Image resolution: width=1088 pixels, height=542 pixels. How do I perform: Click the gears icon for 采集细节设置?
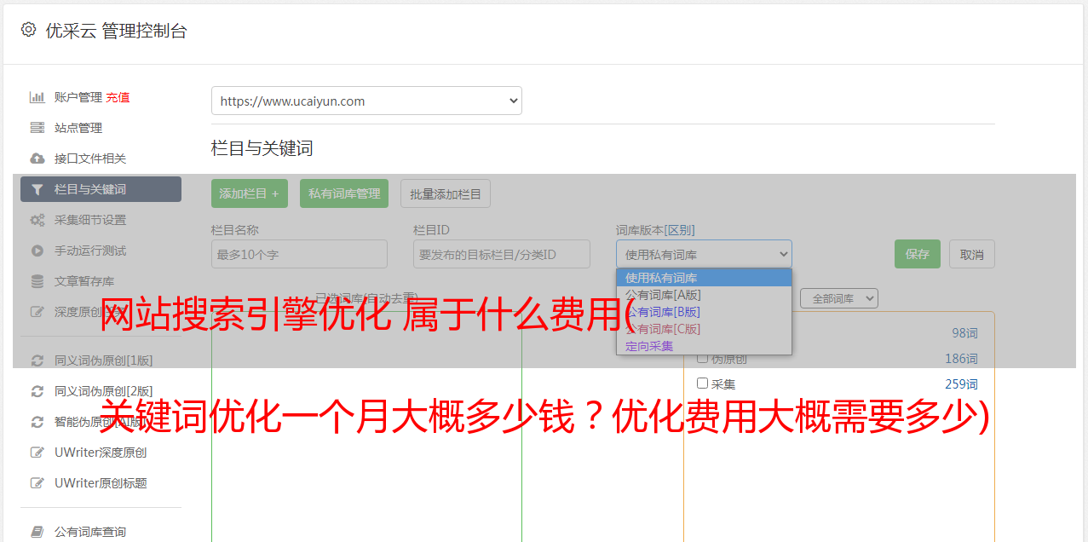tap(37, 220)
